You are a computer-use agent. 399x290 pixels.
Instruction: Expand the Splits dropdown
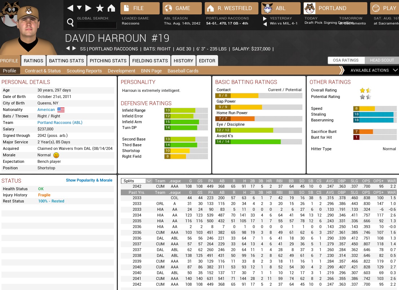click(137, 181)
